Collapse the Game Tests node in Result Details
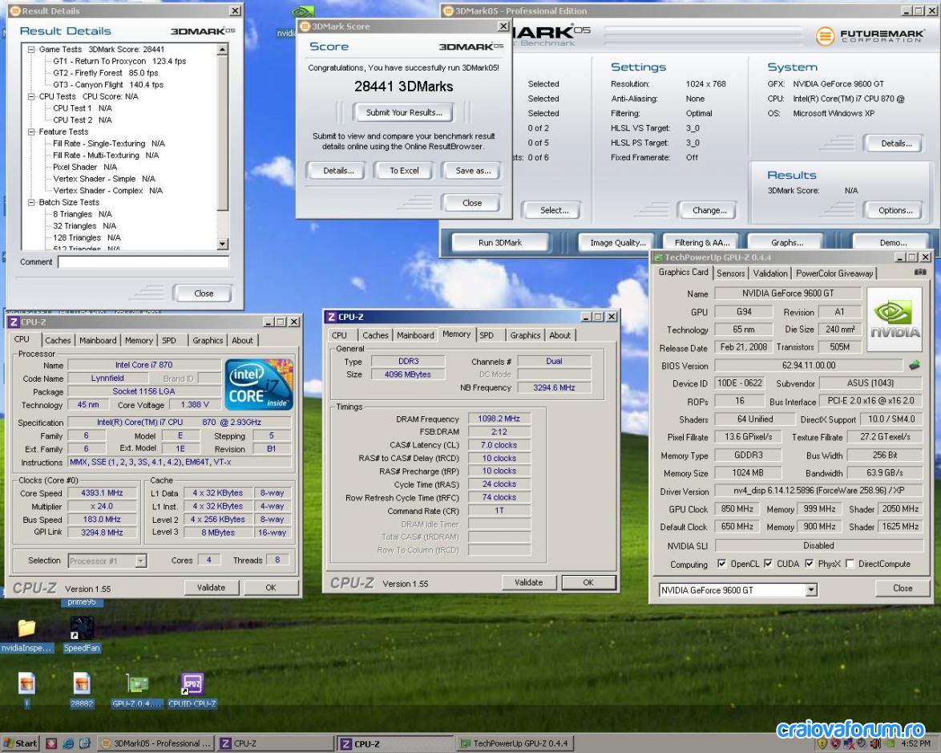Viewport: 941px width, 753px height. coord(31,49)
